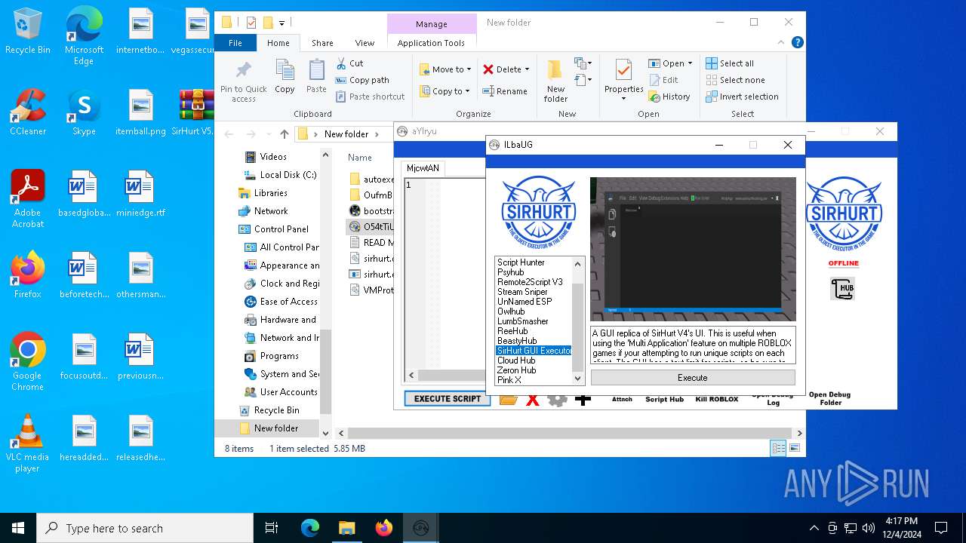966x543 pixels.
Task: Click the open folder icon in SirHurt toolbar
Action: [509, 399]
